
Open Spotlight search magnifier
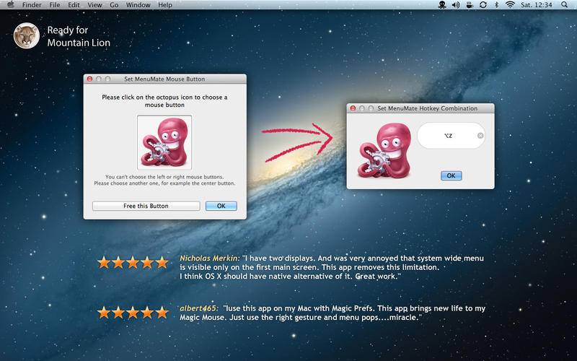tap(564, 5)
